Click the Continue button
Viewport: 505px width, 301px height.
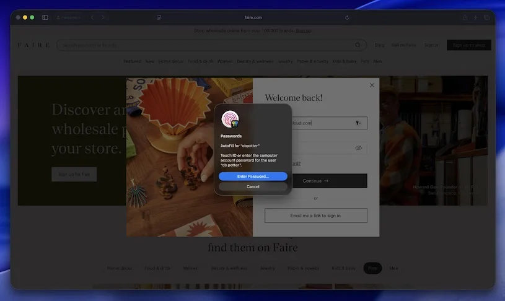point(329,181)
